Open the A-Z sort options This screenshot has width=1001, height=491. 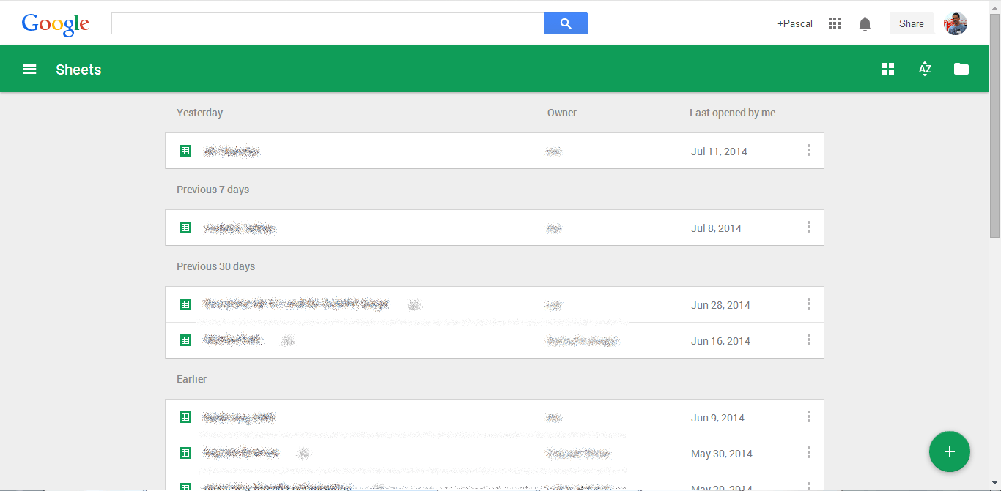925,69
